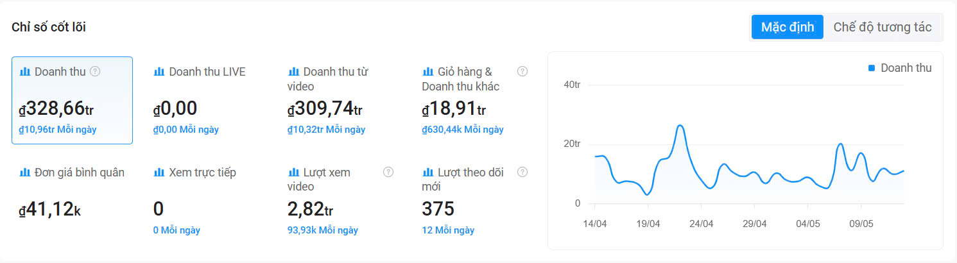
Task: Switch to Chế độ tương tác mode
Action: click(x=882, y=28)
